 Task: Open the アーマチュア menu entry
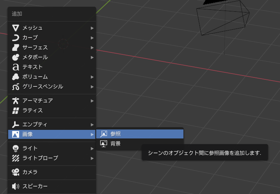pyautogui.click(x=52, y=101)
